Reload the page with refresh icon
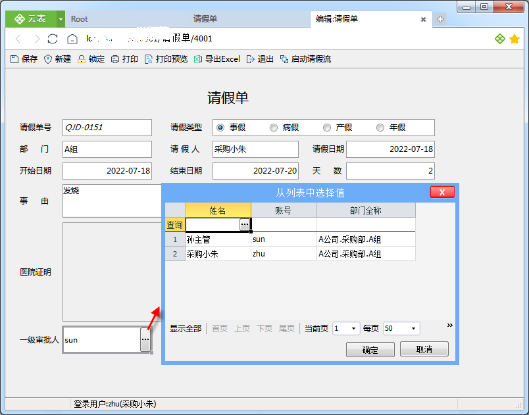 point(53,39)
